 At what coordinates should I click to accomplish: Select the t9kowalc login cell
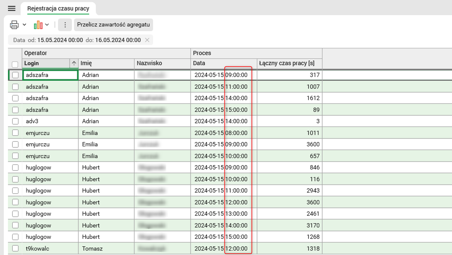coord(50,248)
